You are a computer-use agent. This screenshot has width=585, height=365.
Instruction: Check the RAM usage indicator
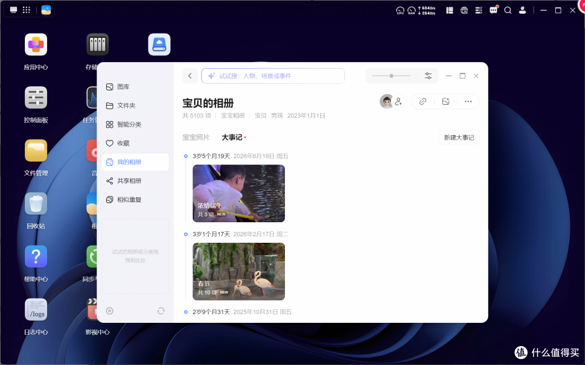tap(412, 10)
